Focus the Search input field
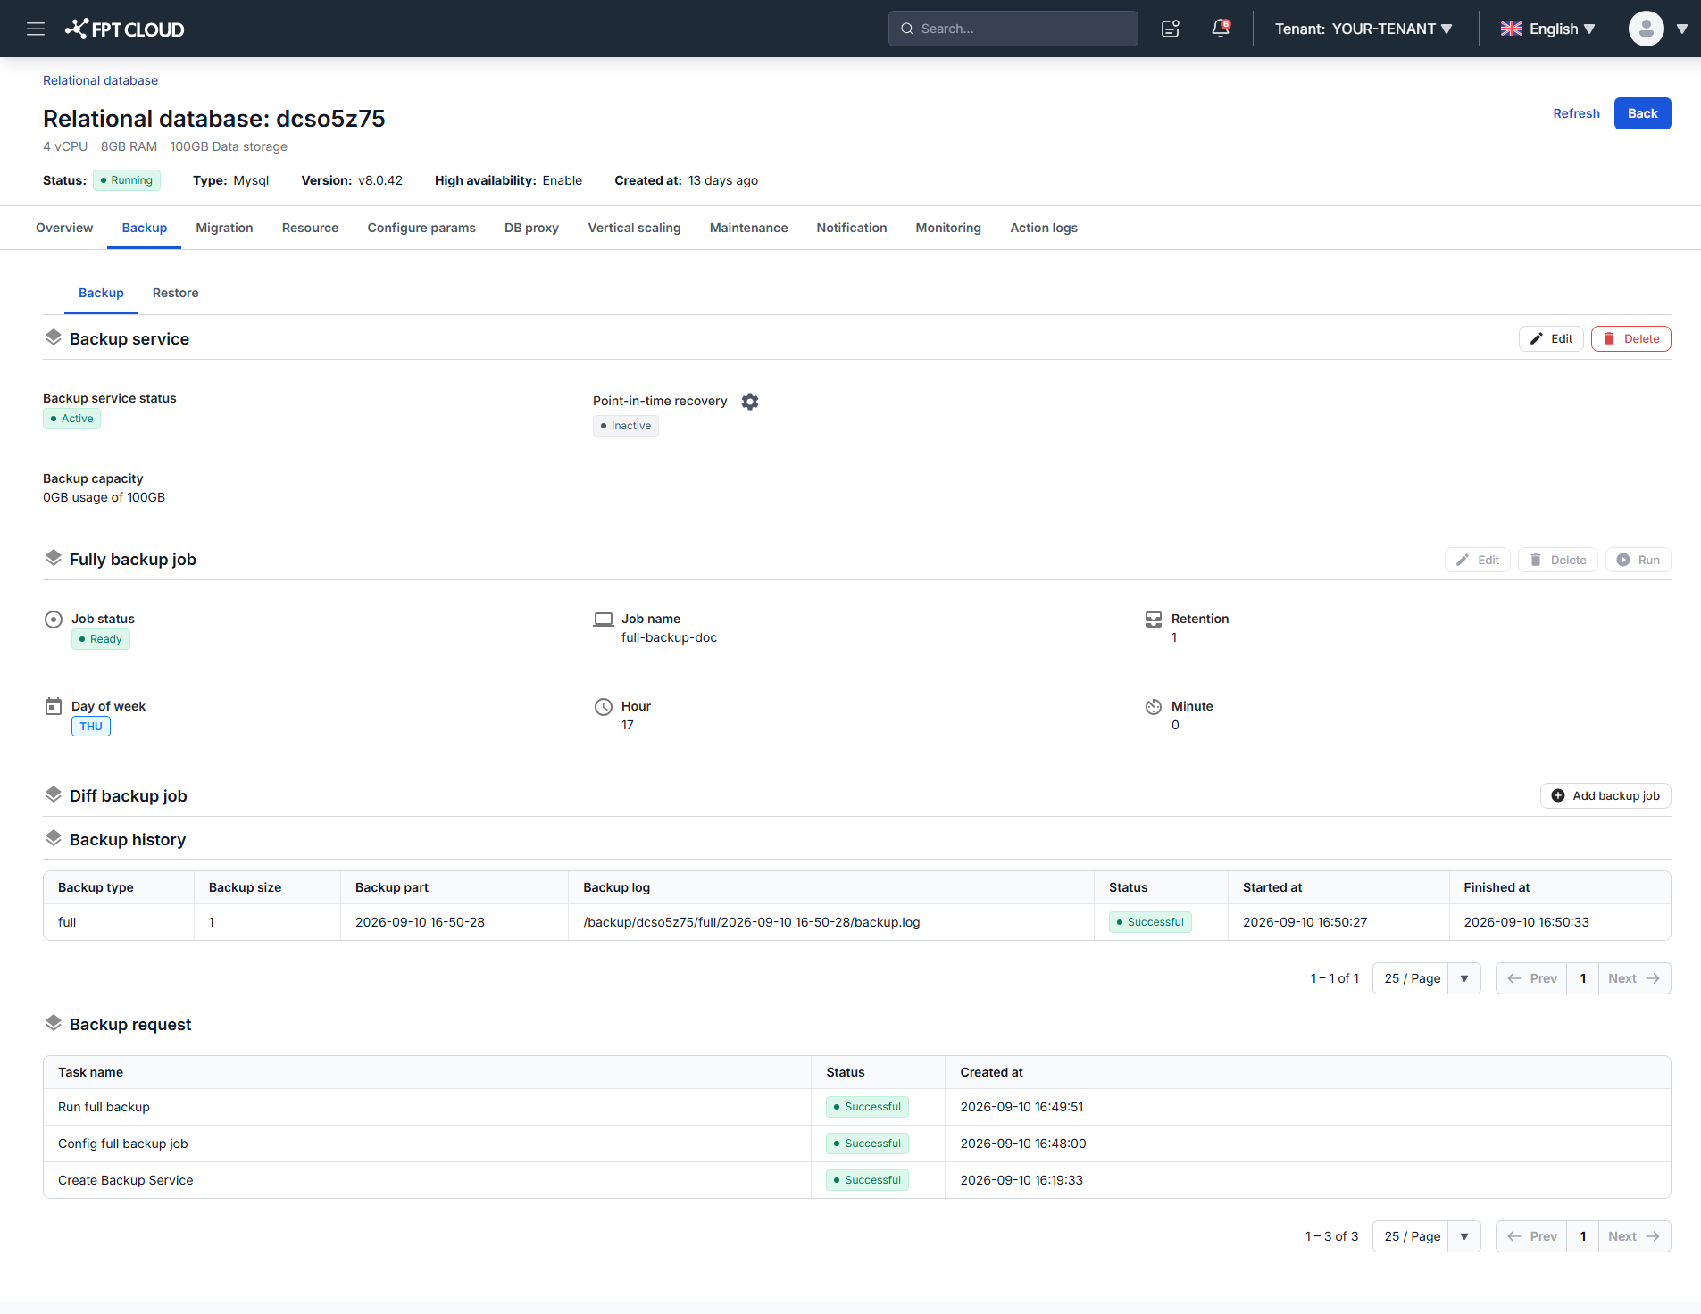 click(1013, 29)
